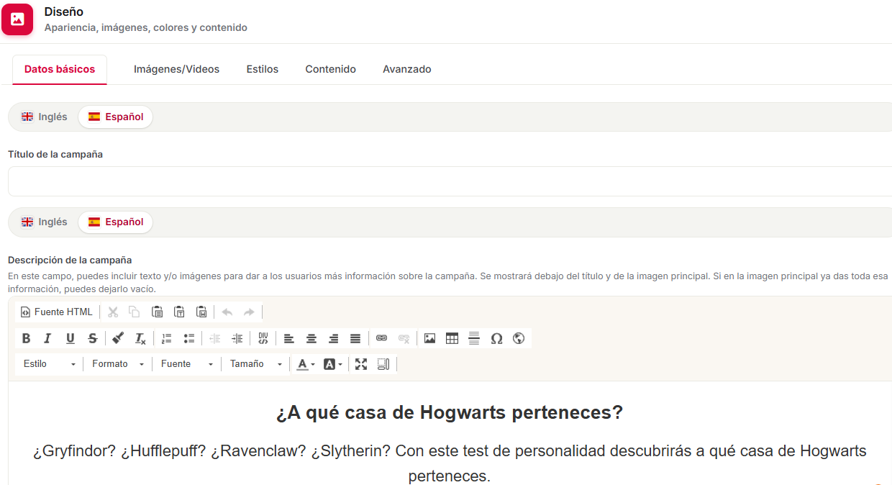The width and height of the screenshot is (892, 485).
Task: Align text right
Action: (x=333, y=338)
